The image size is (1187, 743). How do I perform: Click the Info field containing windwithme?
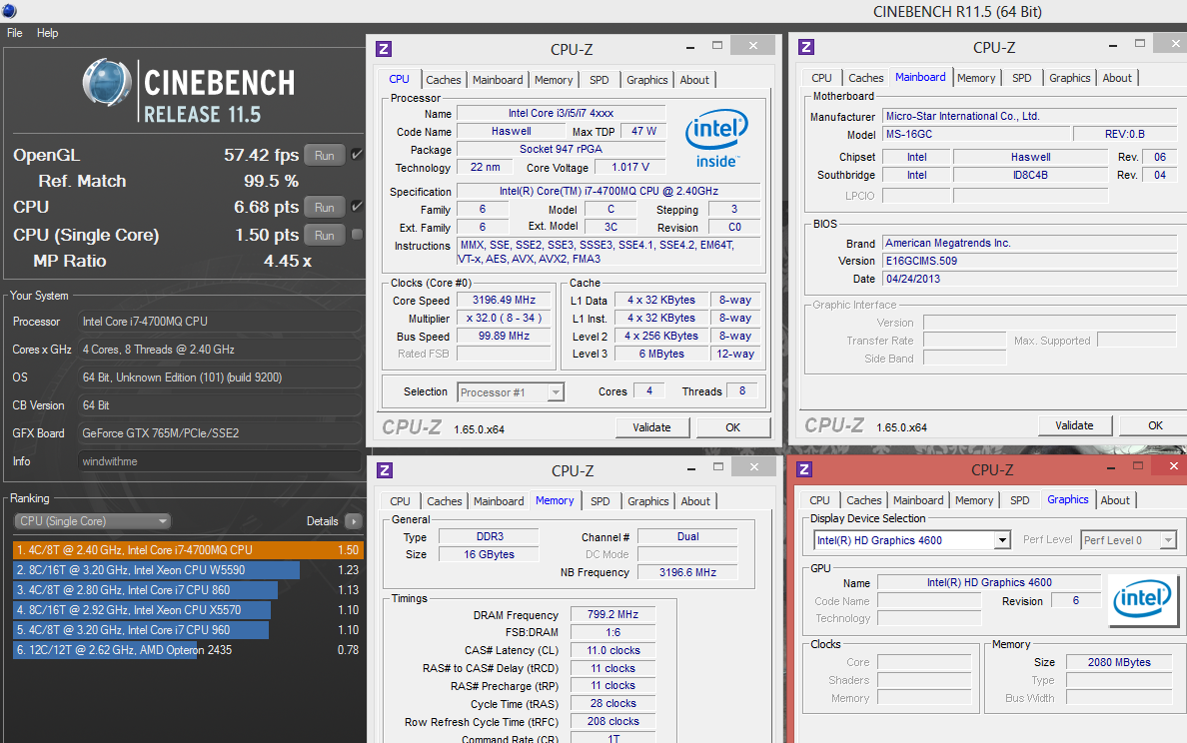click(x=220, y=461)
